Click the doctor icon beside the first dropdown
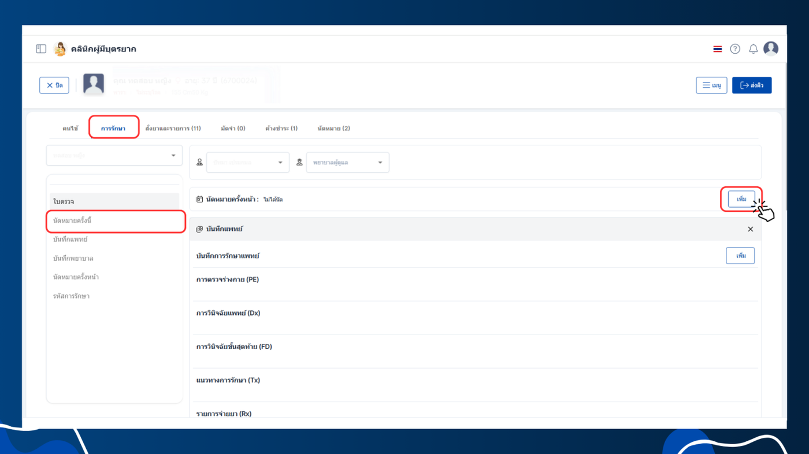Image resolution: width=809 pixels, height=454 pixels. [x=199, y=163]
